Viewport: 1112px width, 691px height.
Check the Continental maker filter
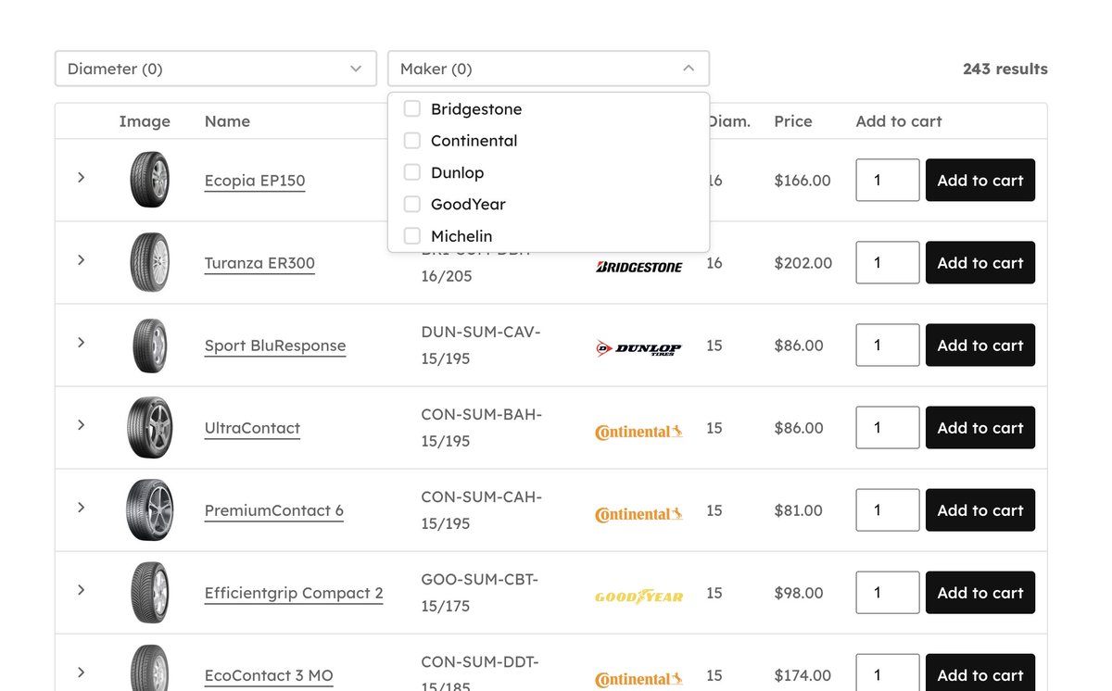click(x=411, y=140)
